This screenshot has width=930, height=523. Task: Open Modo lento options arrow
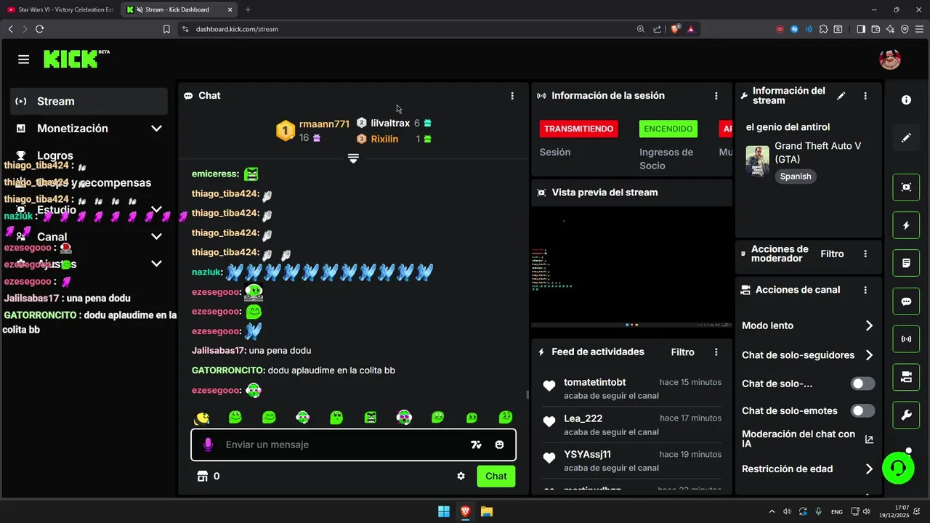click(x=869, y=326)
